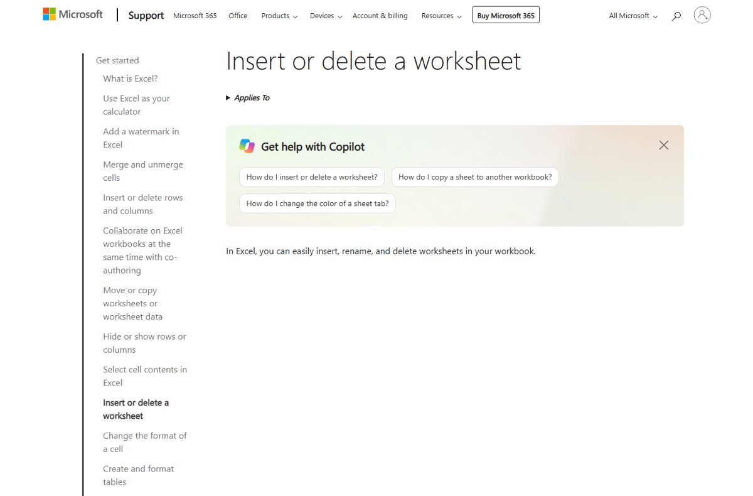This screenshot has width=753, height=496.
Task: Open Add a watermark in Excel article
Action: 141,138
